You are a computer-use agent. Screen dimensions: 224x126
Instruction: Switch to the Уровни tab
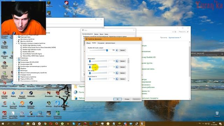pyautogui.click(x=94, y=43)
